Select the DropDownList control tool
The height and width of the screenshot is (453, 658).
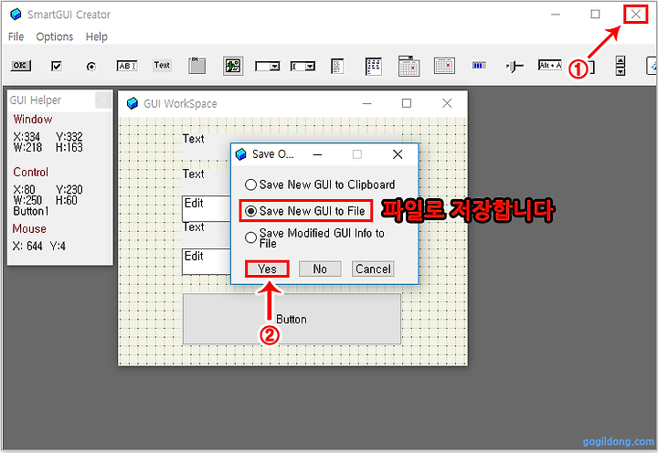pos(267,67)
